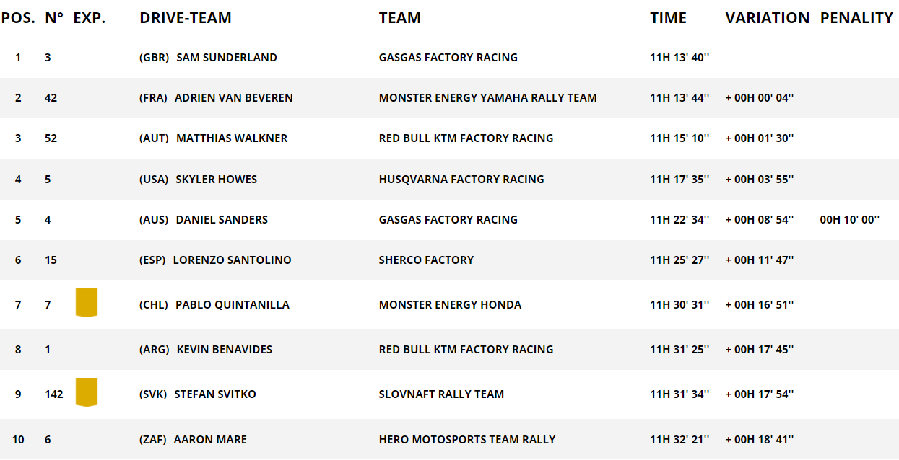Click the PENALITY column header
Image resolution: width=899 pixels, height=460 pixels.
(856, 18)
